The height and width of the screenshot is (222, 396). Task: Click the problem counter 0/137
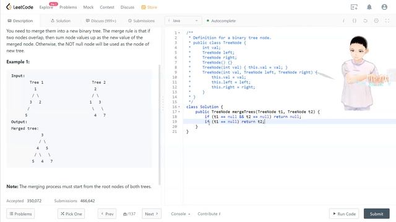click(129, 214)
